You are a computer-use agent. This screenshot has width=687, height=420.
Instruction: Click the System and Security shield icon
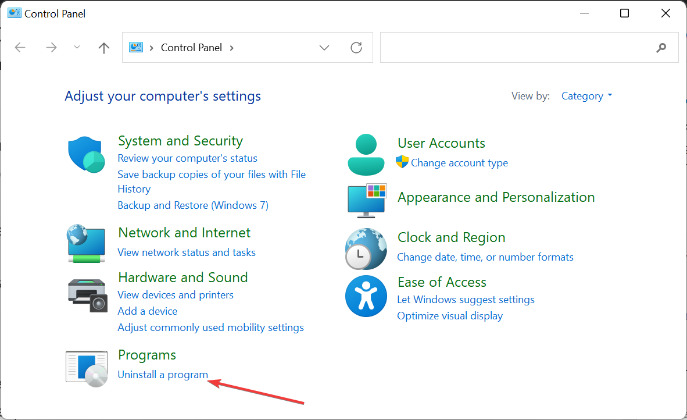coord(86,154)
